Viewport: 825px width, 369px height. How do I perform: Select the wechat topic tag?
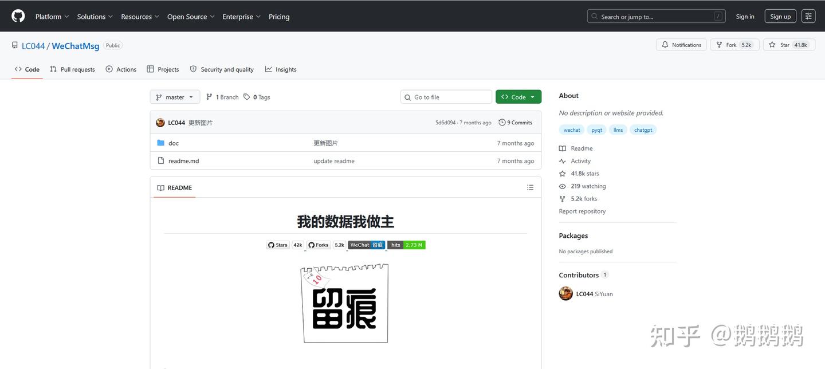[572, 130]
